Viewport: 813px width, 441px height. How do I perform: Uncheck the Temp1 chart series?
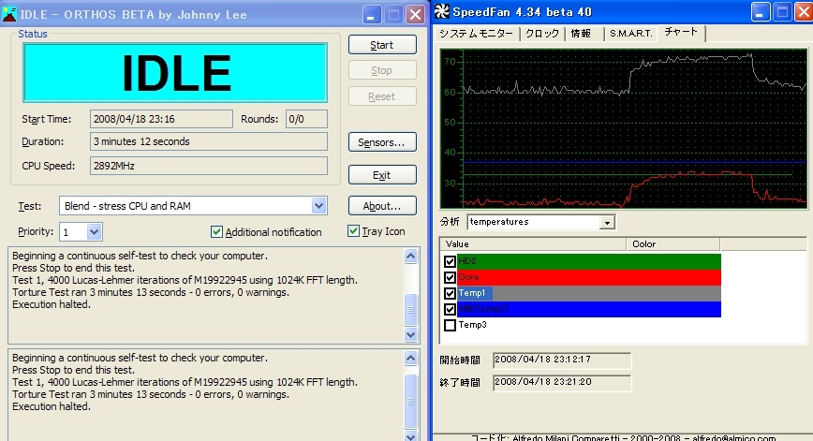point(450,293)
